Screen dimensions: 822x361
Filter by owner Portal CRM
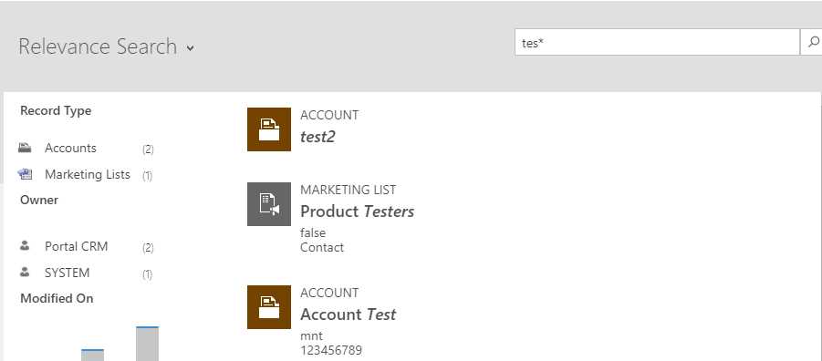coord(76,246)
